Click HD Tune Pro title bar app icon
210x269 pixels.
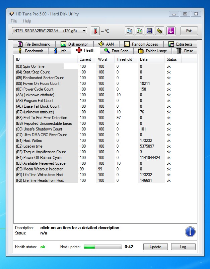(12, 14)
